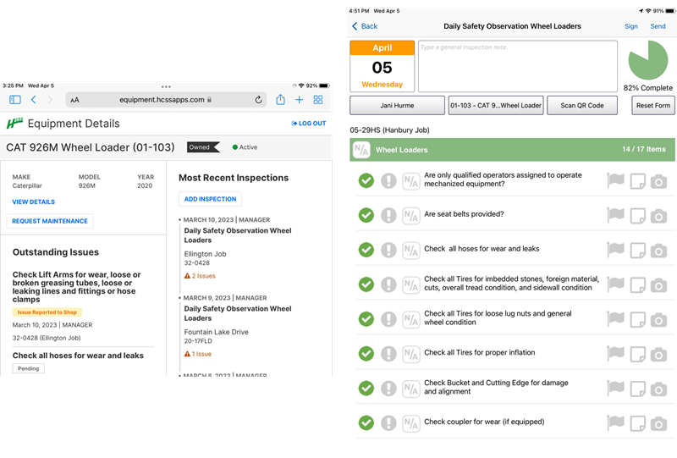This screenshot has height=458, width=677.
Task: Tap Sign in the form header
Action: (x=630, y=26)
